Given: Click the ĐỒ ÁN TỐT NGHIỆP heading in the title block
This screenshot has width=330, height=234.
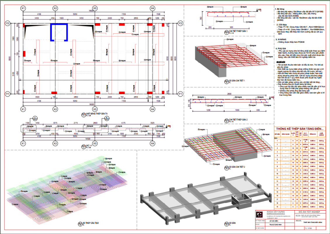Looking at the screenshot, I should pyautogui.click(x=309, y=211).
